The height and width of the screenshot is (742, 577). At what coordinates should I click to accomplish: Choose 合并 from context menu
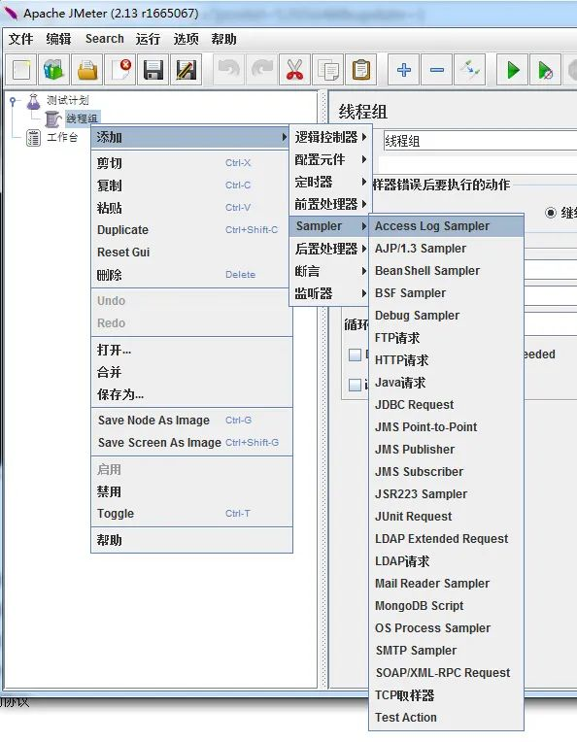pos(191,372)
